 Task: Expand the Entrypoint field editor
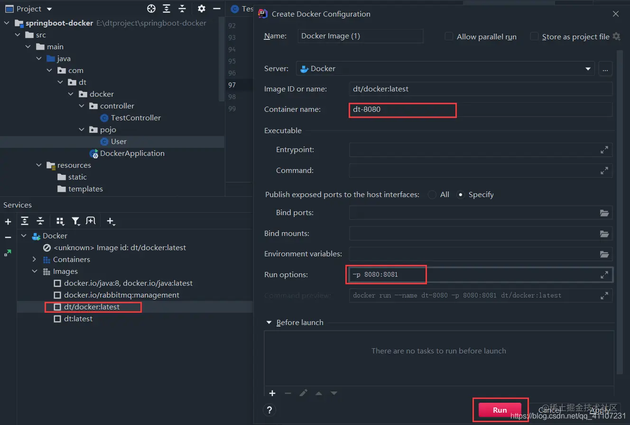[604, 150]
